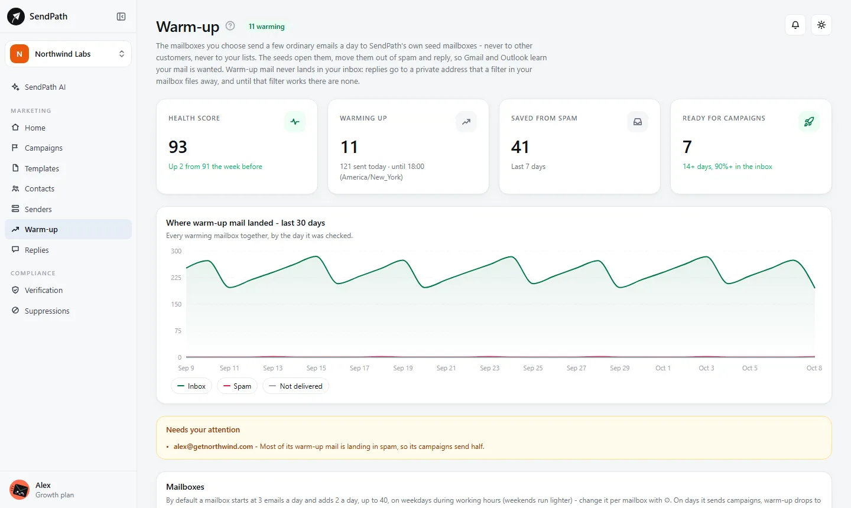Click the "Mailboxes" section heading
Viewport: 851px width, 508px height.
pos(185,487)
